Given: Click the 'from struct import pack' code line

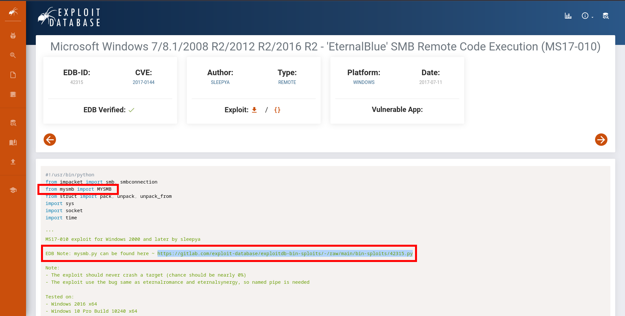Looking at the screenshot, I should point(109,196).
